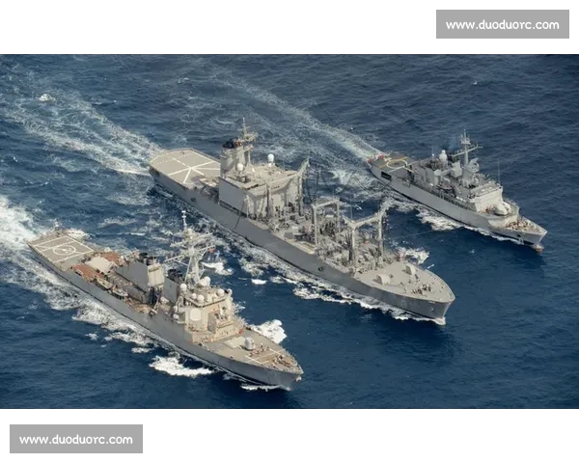Click the replenishment crane rigs amidships on supply ship
Image resolution: width=579 pixels, height=463 pixels.
tap(347, 227)
